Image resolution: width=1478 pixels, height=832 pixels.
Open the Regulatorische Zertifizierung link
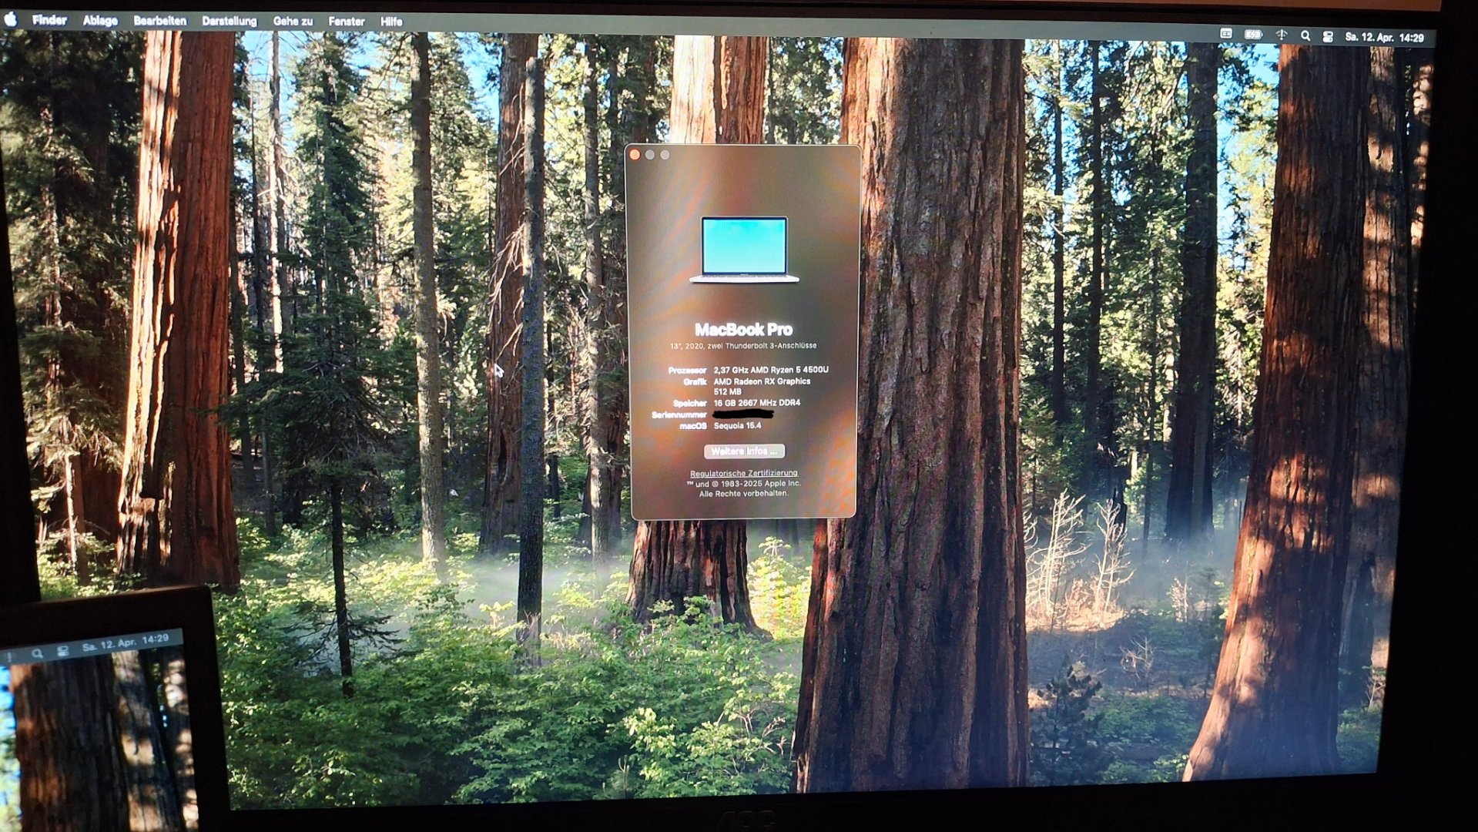[x=744, y=473]
